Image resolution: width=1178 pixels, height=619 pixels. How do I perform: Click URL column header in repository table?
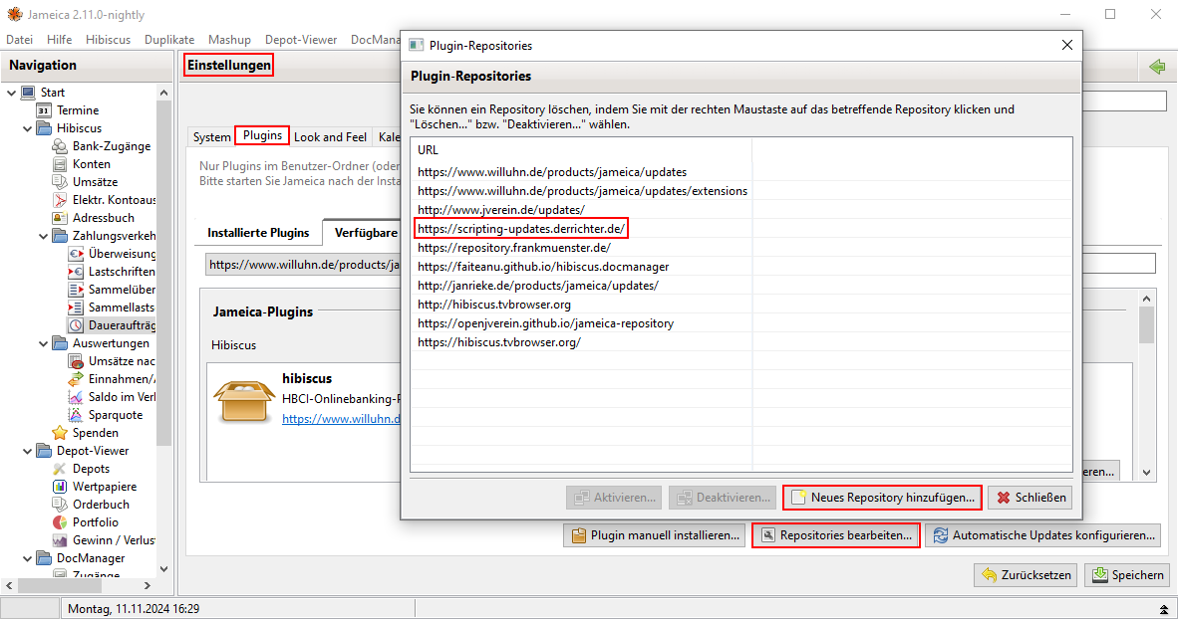(x=581, y=150)
